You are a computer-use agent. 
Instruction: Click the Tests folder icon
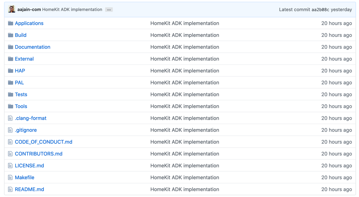(x=10, y=94)
